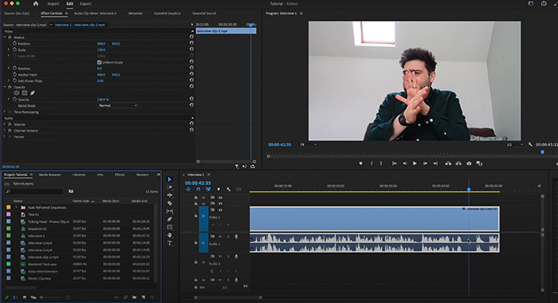Expand the Volume audio effect
Screen dimensions: 558x303
5,124
